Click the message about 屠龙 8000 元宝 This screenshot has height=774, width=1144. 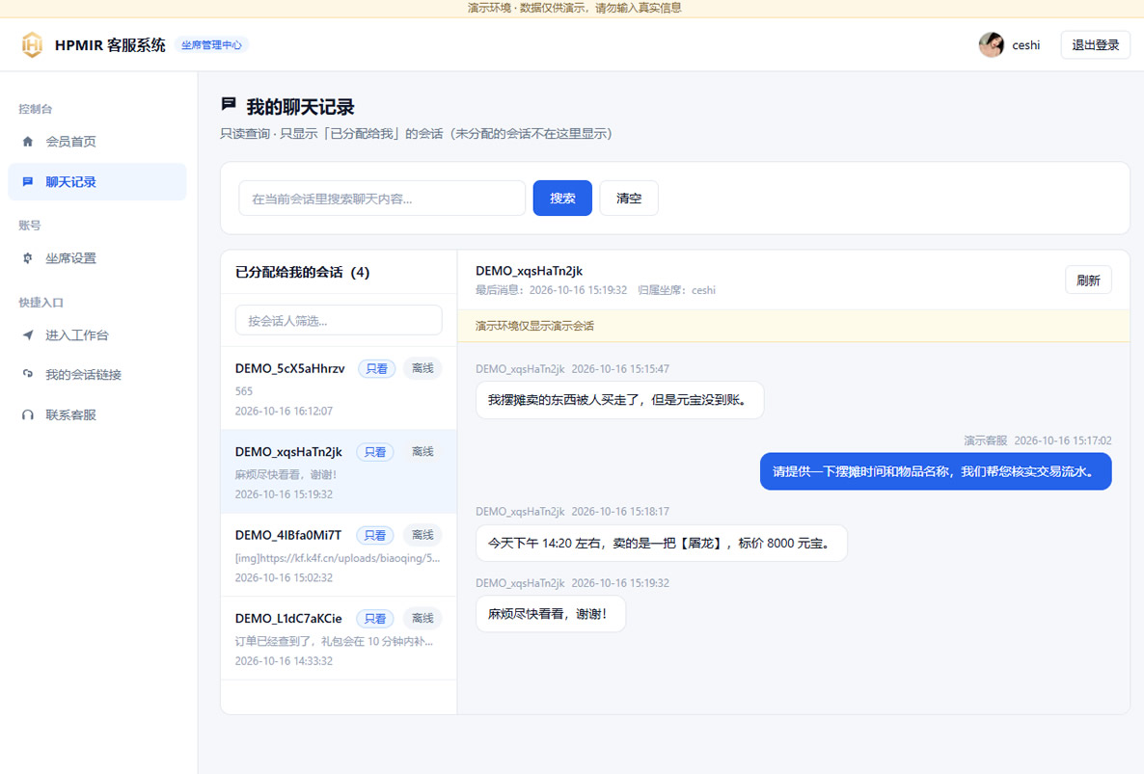pyautogui.click(x=661, y=543)
